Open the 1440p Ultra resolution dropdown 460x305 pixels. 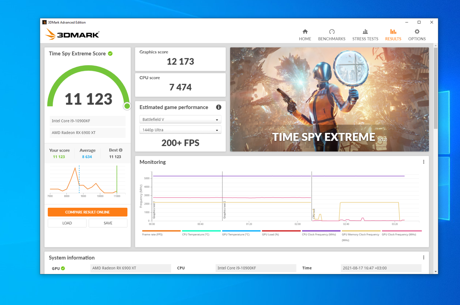click(x=180, y=130)
